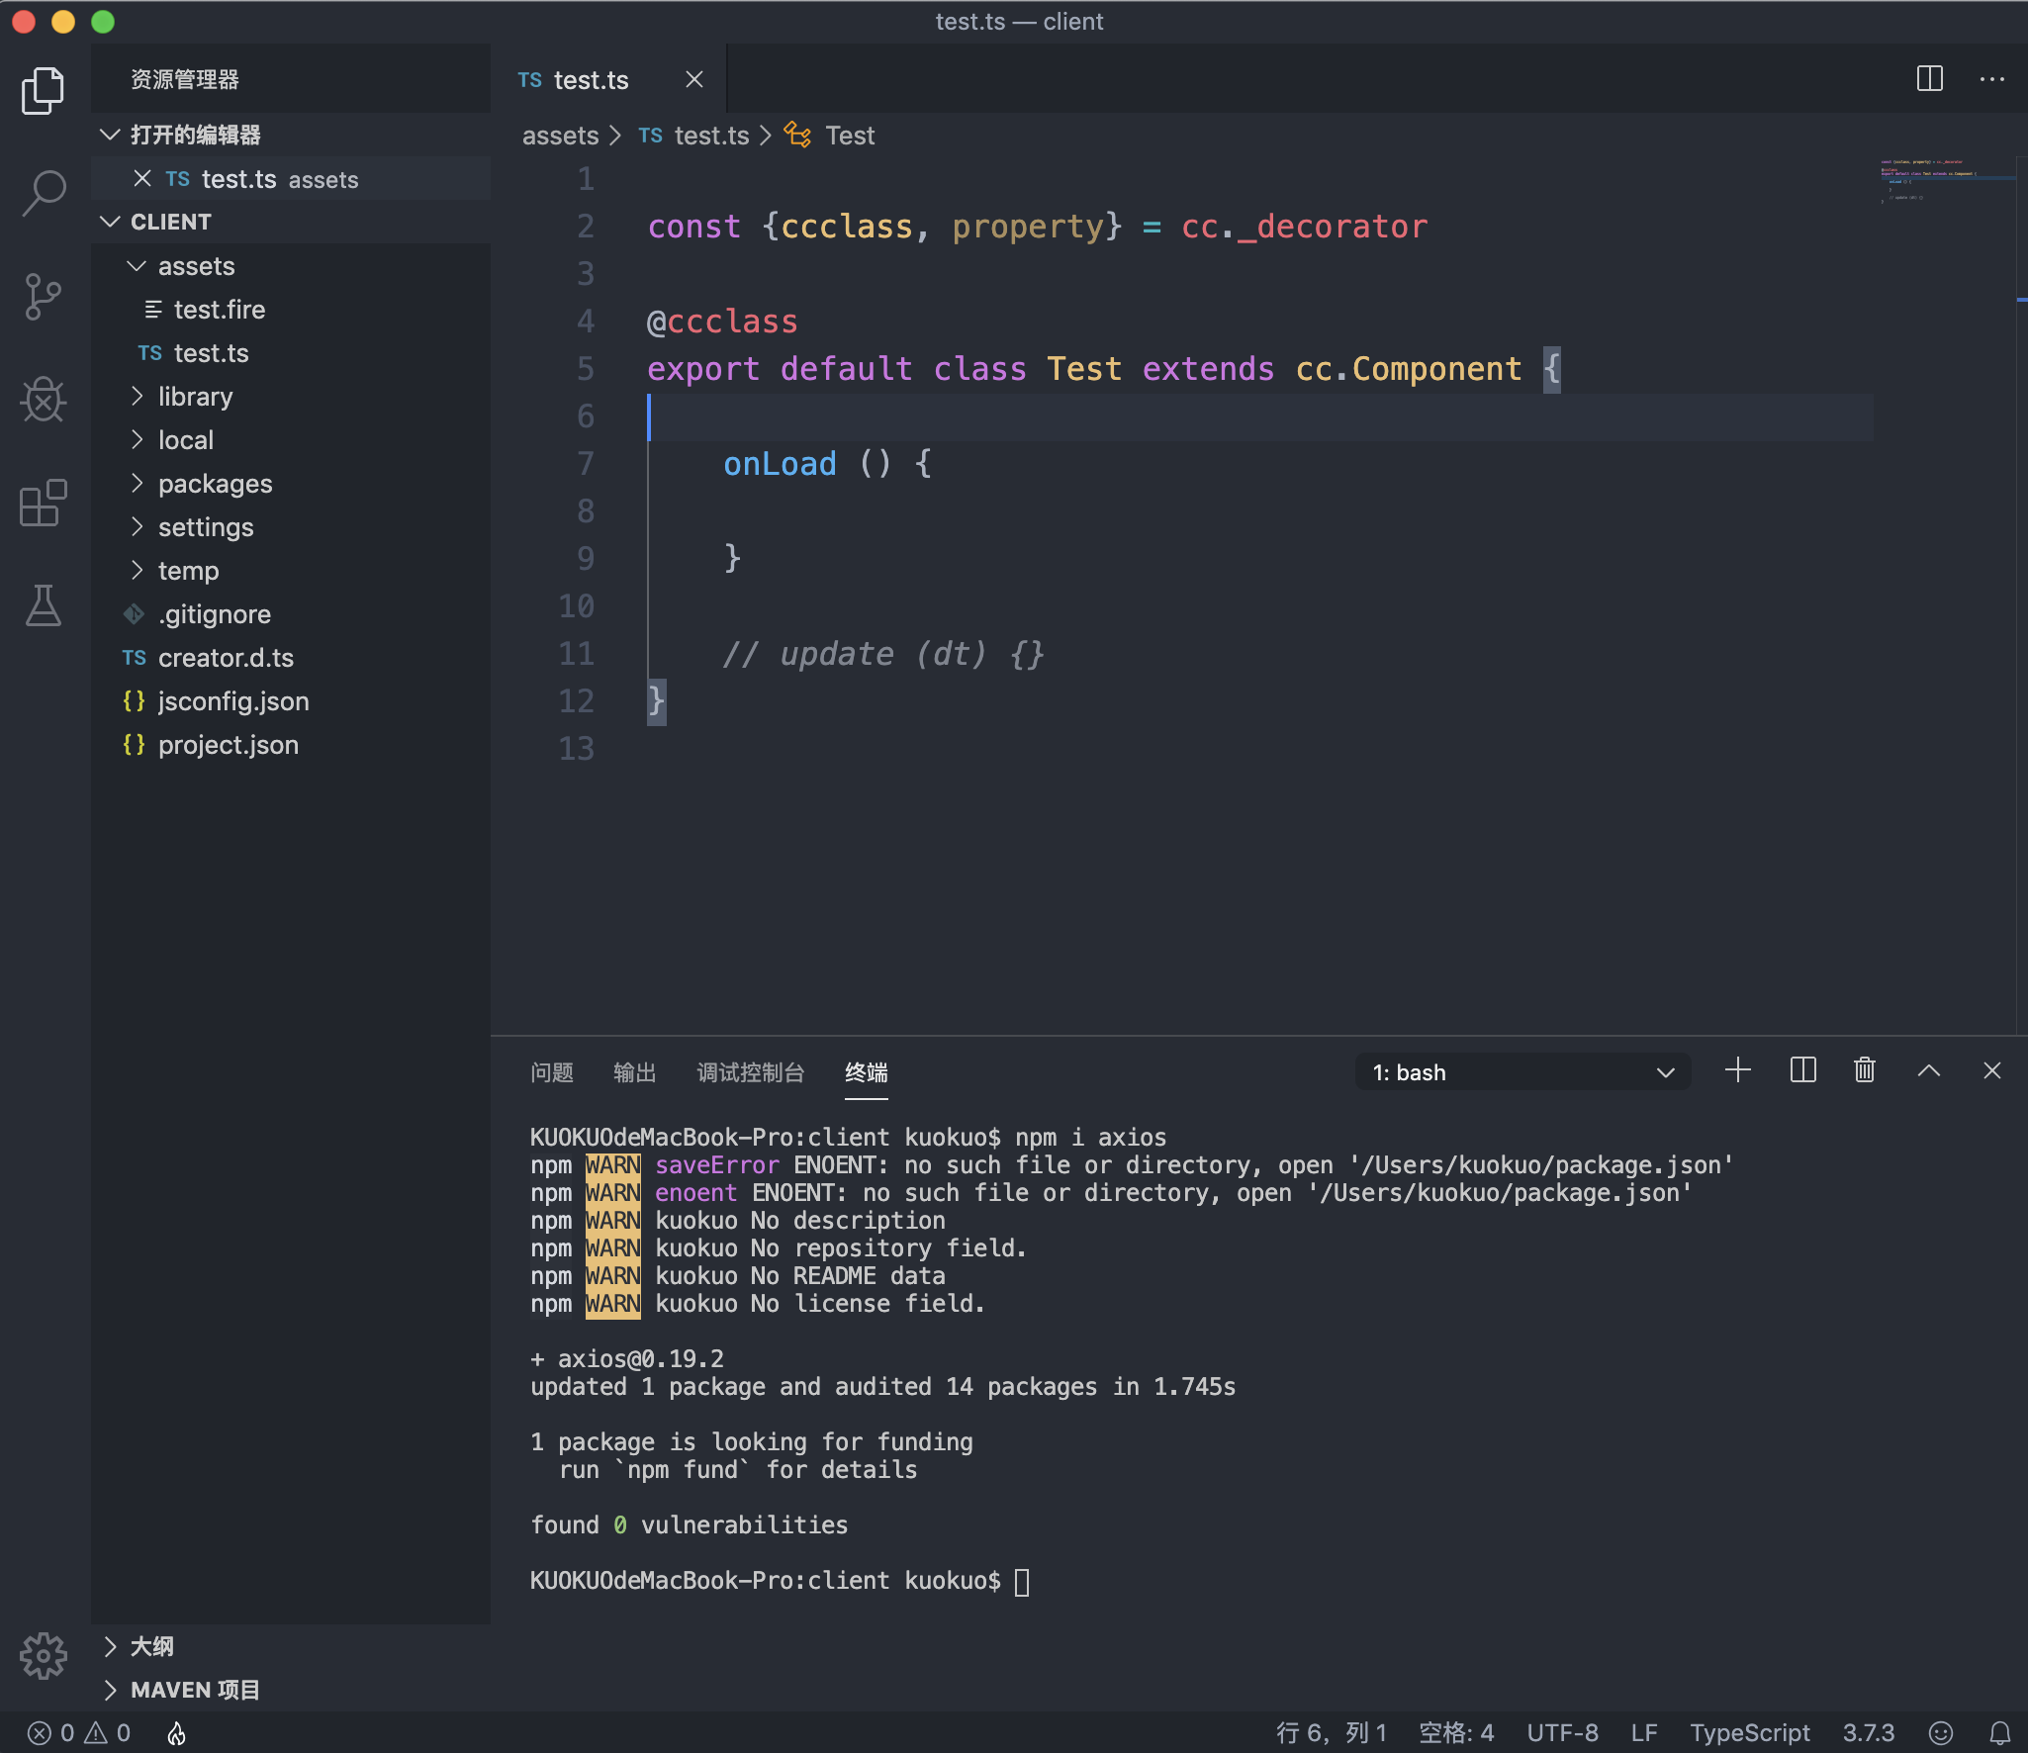The width and height of the screenshot is (2028, 1753).
Task: Open the Explorer view in activity bar
Action: pos(44,91)
